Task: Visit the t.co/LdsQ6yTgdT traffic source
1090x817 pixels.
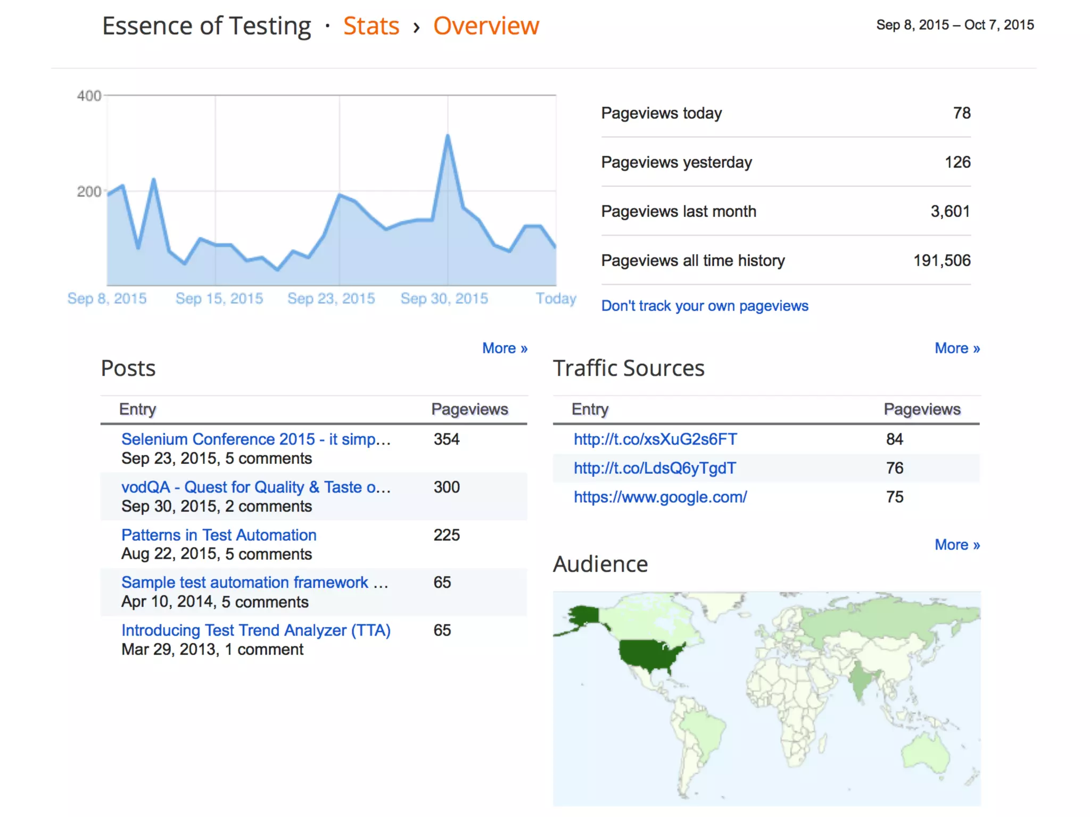Action: click(655, 468)
